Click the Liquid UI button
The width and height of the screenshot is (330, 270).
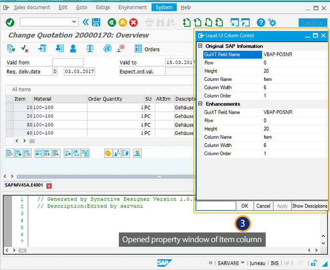coord(313,23)
